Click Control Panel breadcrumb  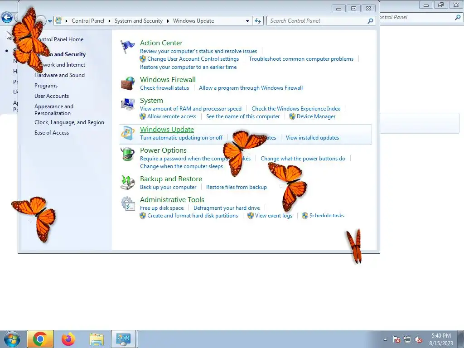click(x=88, y=21)
